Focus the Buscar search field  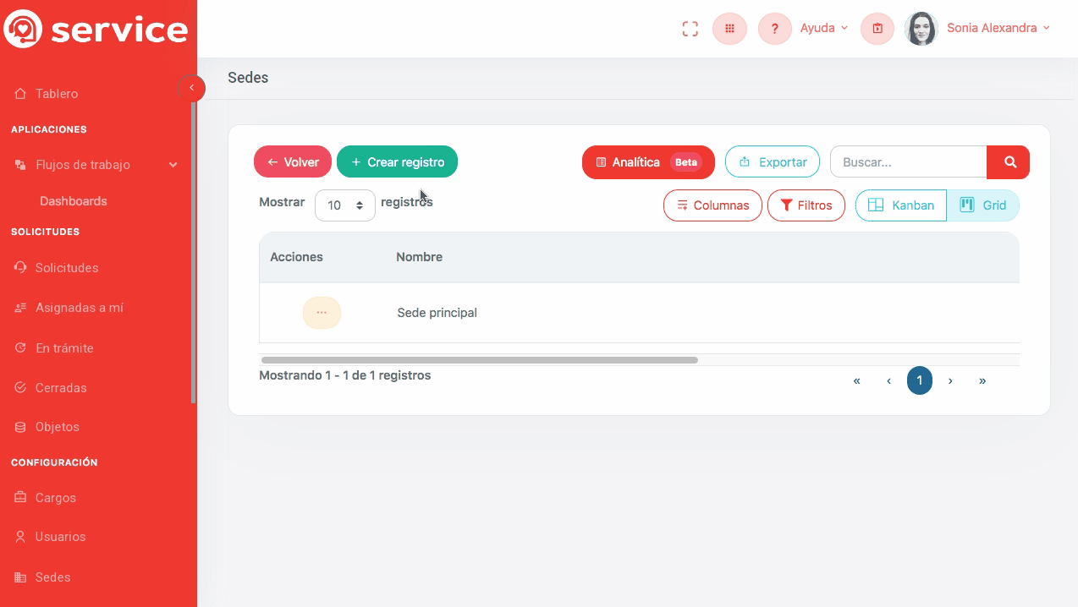point(909,162)
